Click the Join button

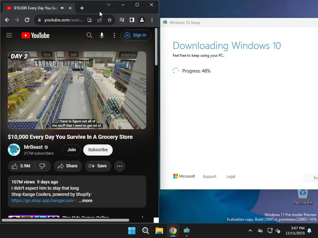click(71, 150)
